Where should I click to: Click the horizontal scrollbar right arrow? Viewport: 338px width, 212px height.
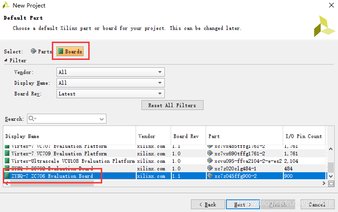pos(324,183)
